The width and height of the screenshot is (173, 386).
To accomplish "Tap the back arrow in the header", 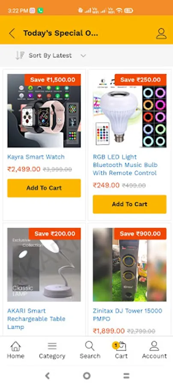I will click(x=12, y=33).
